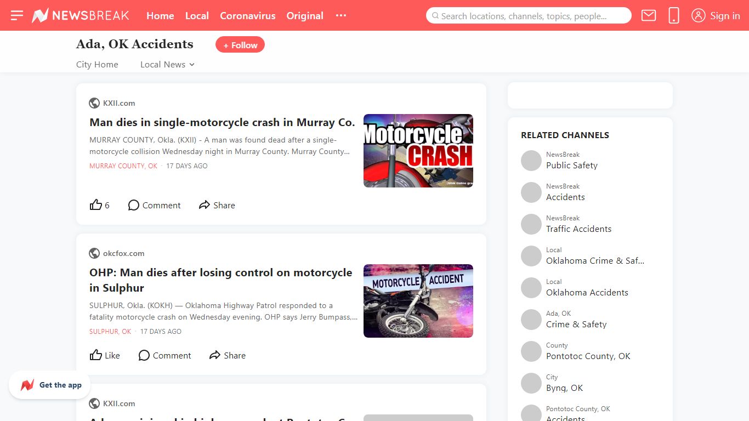The height and width of the screenshot is (421, 749).
Task: Follow the Ada, OK Accidents channel
Action: tap(240, 45)
